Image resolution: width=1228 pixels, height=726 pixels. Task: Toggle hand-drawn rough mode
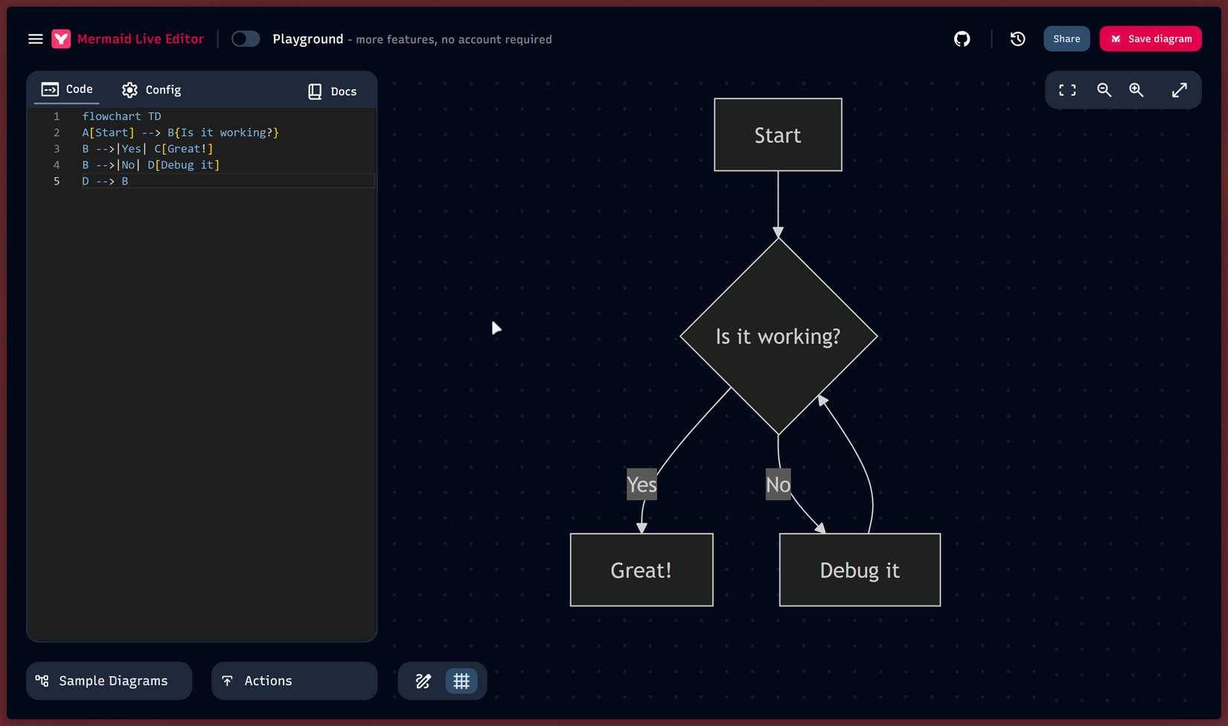(x=423, y=681)
